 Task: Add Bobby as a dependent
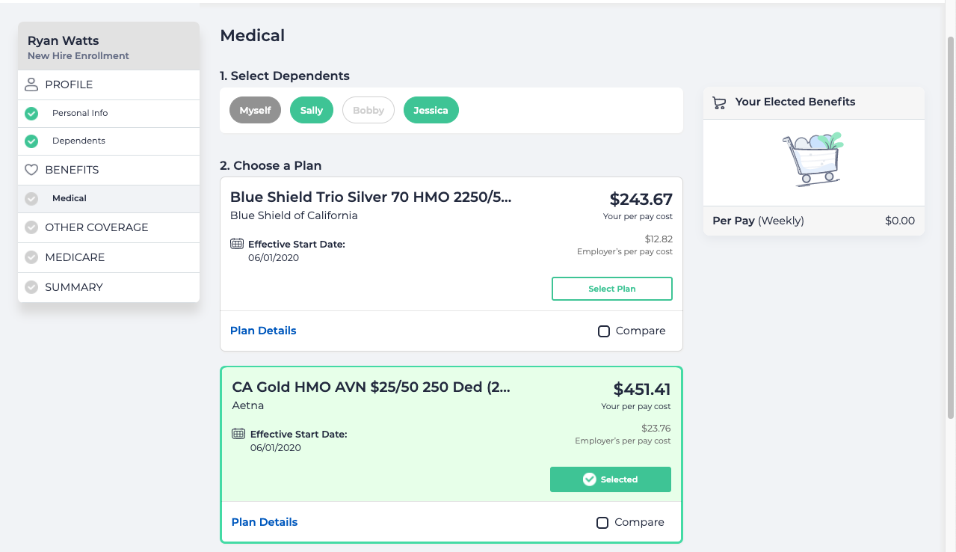[368, 111]
